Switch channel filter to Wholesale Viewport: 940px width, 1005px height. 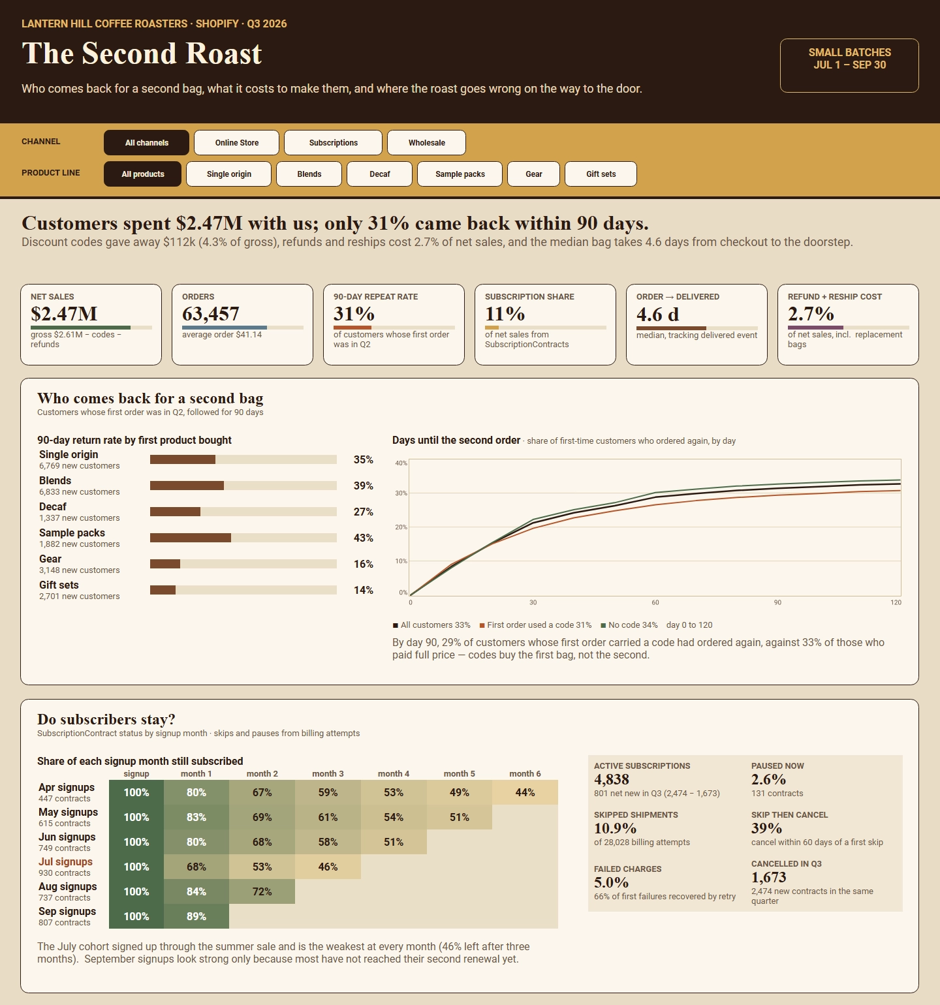(426, 142)
